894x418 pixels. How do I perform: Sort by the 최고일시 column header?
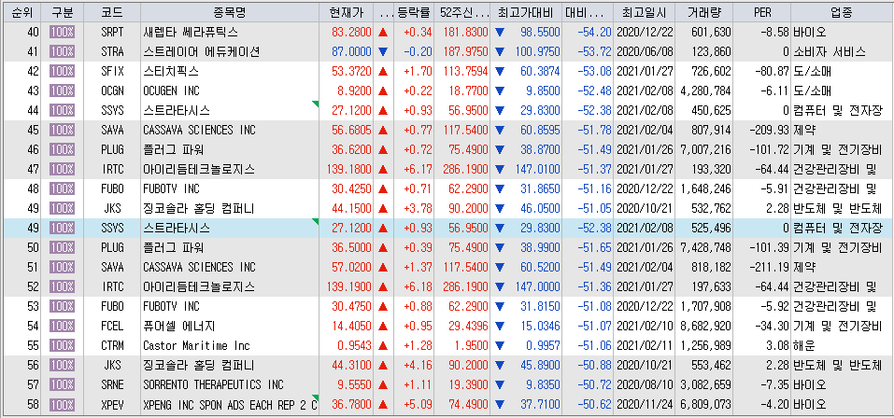pos(645,12)
